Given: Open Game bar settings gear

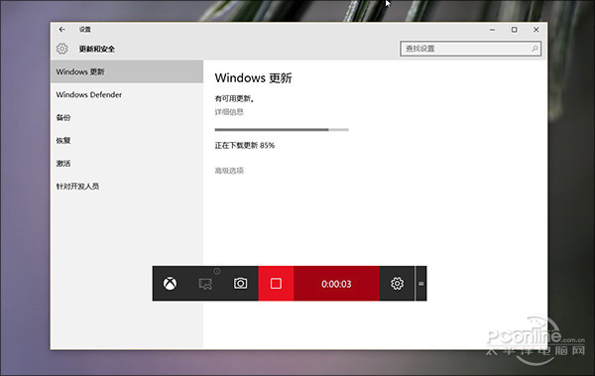Looking at the screenshot, I should 397,284.
